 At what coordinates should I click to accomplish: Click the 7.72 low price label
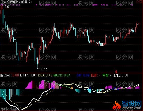click(44, 69)
